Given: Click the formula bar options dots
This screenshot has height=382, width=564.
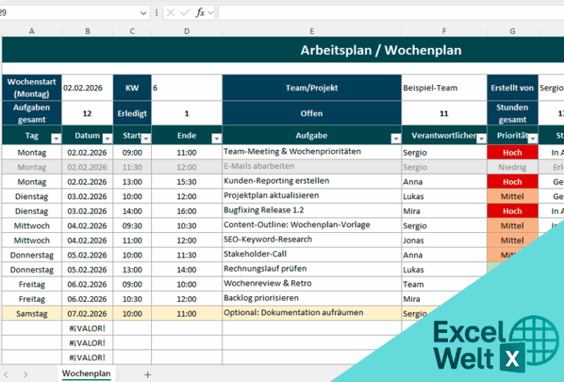Looking at the screenshot, I should point(156,13).
